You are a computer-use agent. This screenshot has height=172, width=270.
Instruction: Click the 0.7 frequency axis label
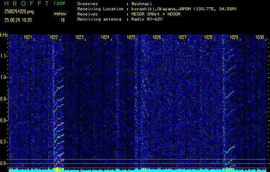click(4, 142)
